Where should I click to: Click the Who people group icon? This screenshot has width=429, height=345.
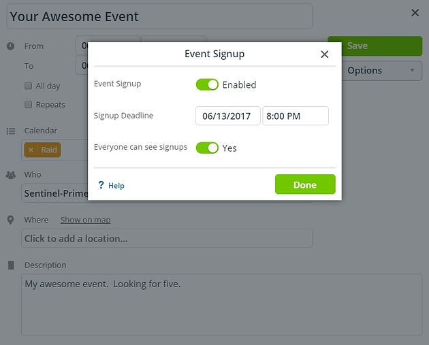[x=11, y=175]
